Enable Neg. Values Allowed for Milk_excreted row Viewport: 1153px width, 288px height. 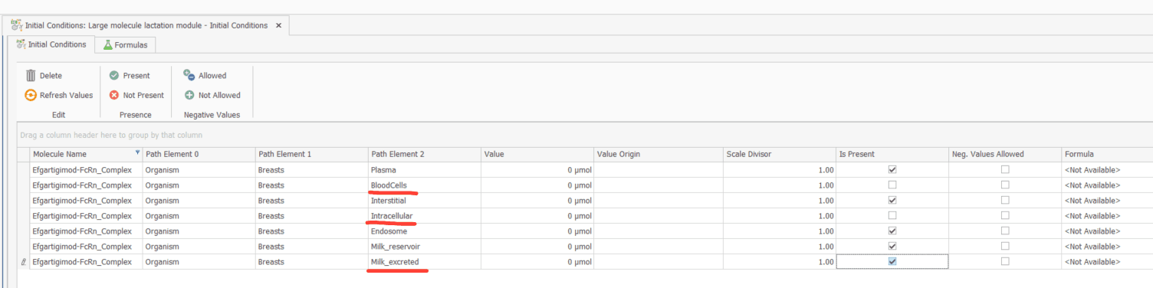pos(1005,261)
